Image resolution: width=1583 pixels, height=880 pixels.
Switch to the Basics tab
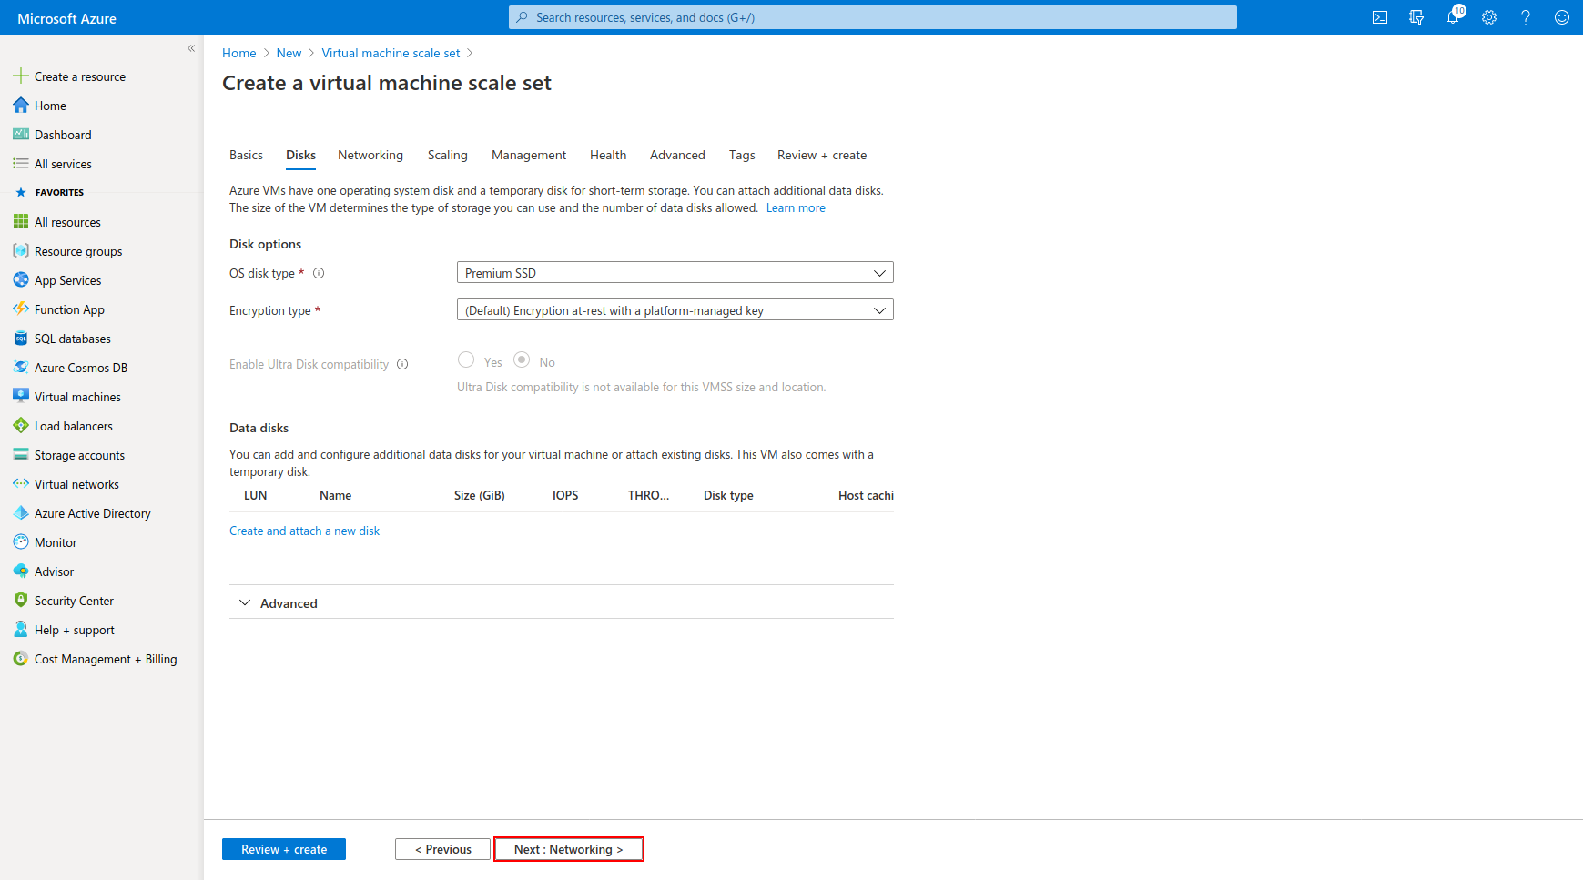[x=246, y=156]
